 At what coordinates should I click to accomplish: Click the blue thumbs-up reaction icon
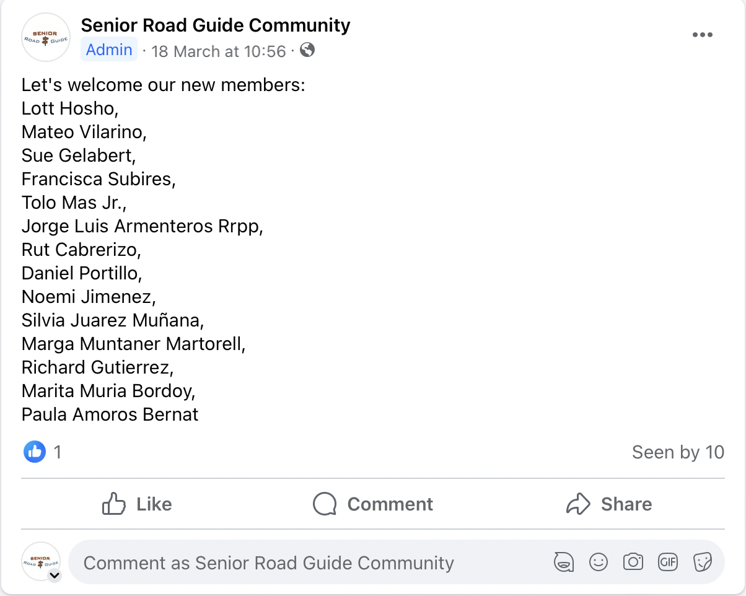point(35,452)
